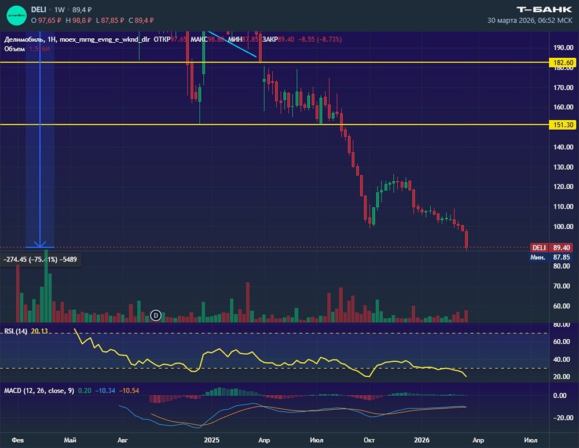This screenshot has height=448, width=579.
Task: Click the 151.30 yellow price label
Action: point(563,124)
